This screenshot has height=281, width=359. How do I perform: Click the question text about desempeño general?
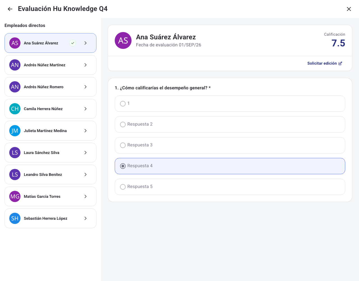[x=163, y=88]
